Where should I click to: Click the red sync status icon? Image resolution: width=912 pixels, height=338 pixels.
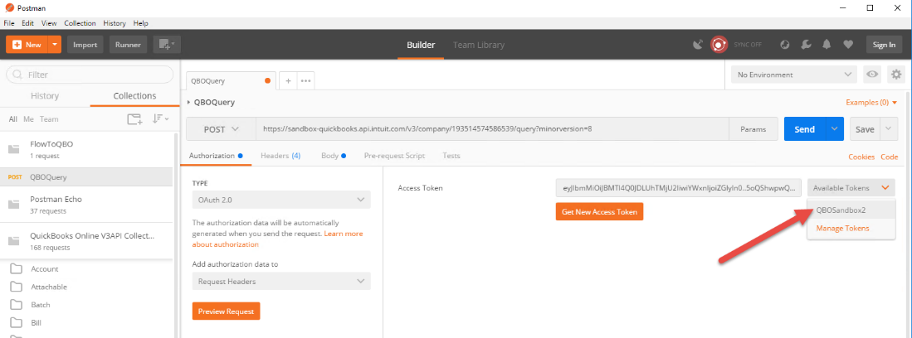(719, 45)
